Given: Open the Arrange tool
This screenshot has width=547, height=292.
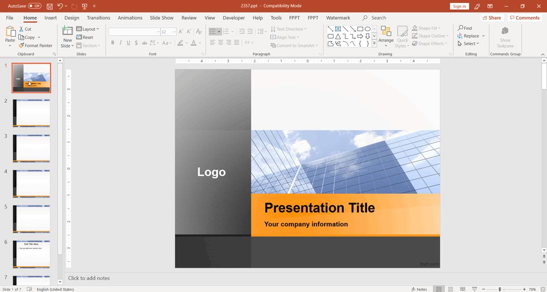Looking at the screenshot, I should pyautogui.click(x=386, y=34).
